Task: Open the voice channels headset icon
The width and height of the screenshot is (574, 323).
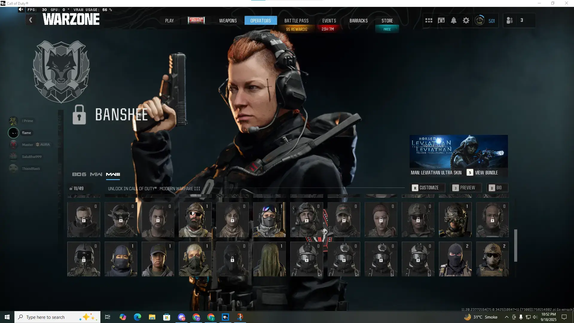Action: click(441, 20)
